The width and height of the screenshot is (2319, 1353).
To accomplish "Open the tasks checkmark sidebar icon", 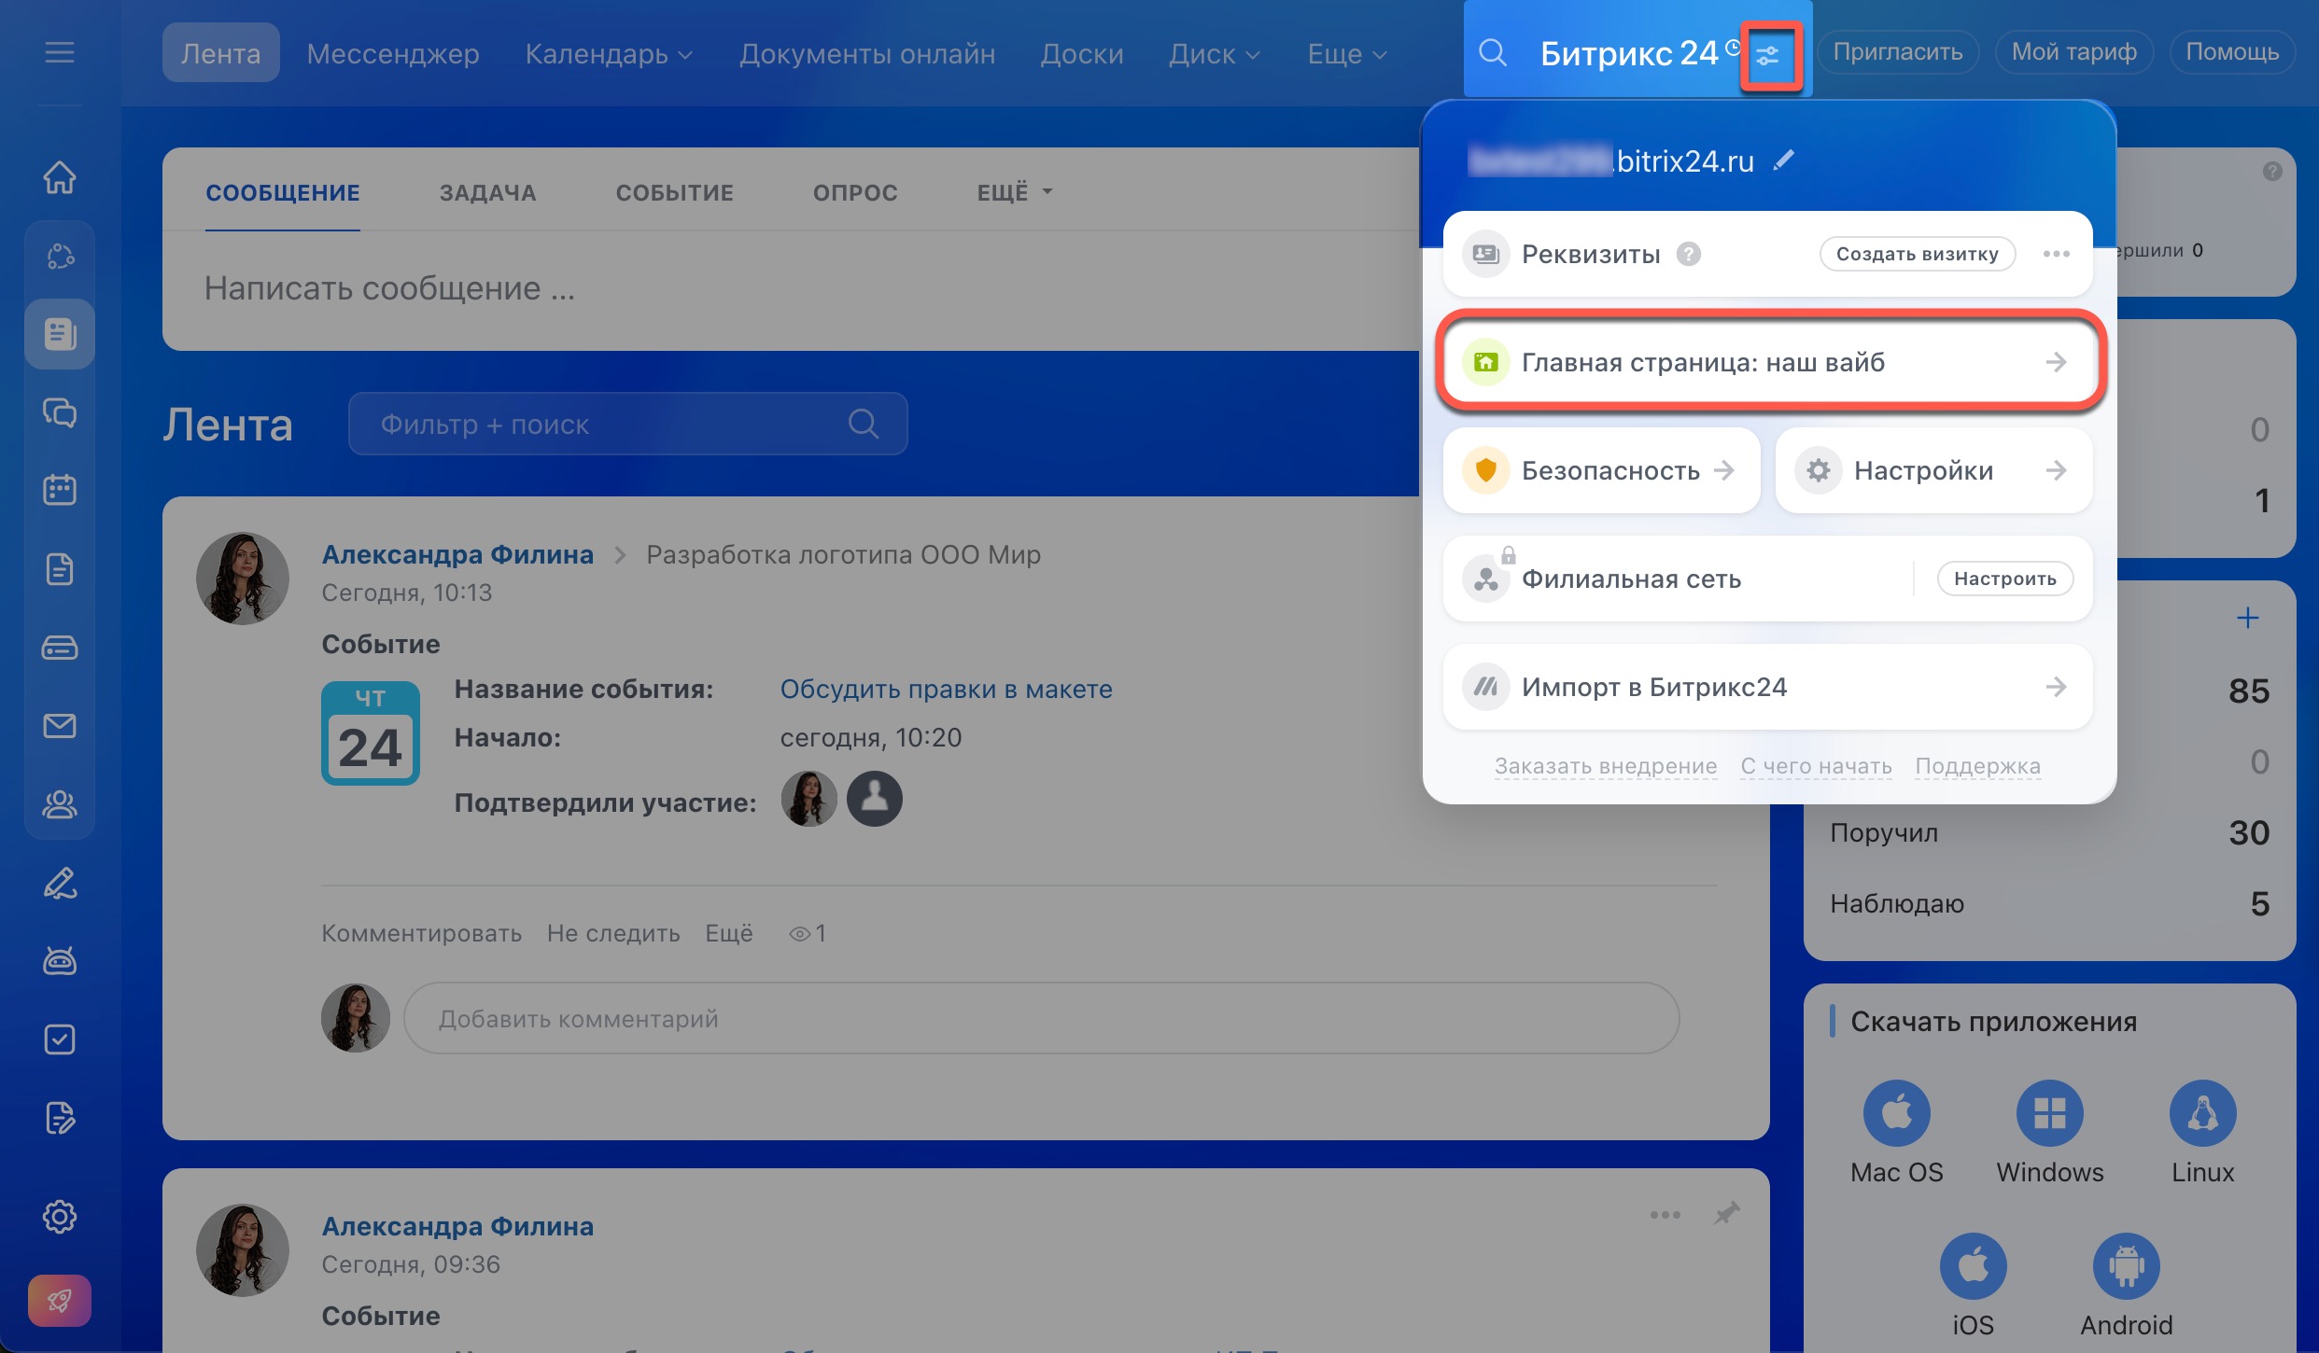I will pos(60,1039).
